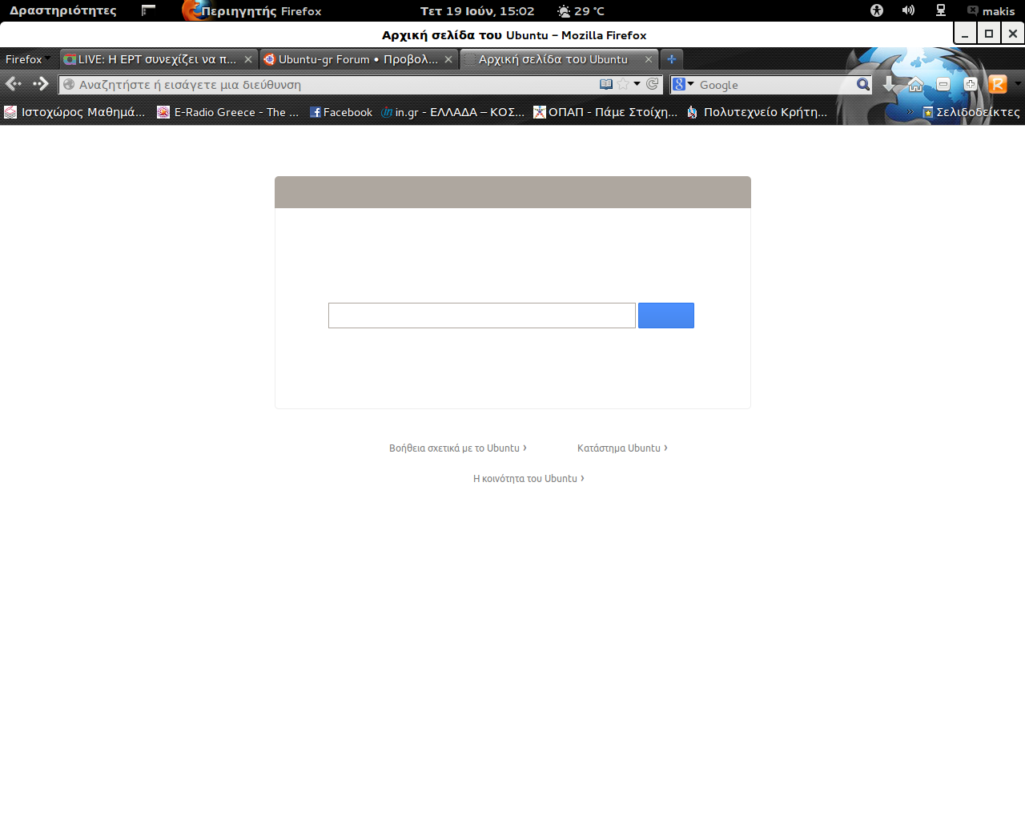Viewport: 1025px width, 820px height.
Task: Mute sound via volume icon in top panel
Action: 908,10
